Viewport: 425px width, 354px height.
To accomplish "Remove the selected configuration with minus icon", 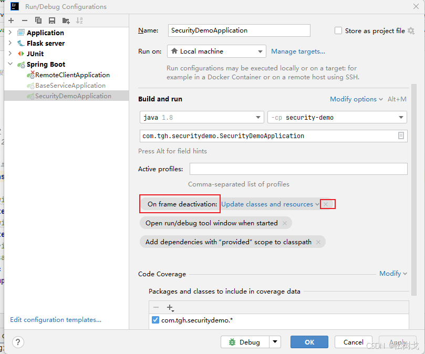I will tap(25, 20).
